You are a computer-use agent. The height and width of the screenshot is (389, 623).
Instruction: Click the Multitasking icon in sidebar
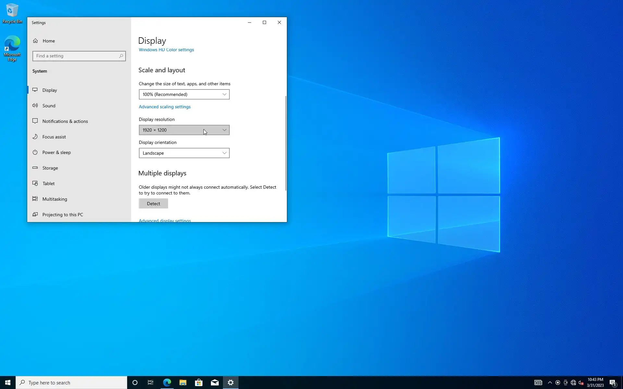click(x=35, y=199)
